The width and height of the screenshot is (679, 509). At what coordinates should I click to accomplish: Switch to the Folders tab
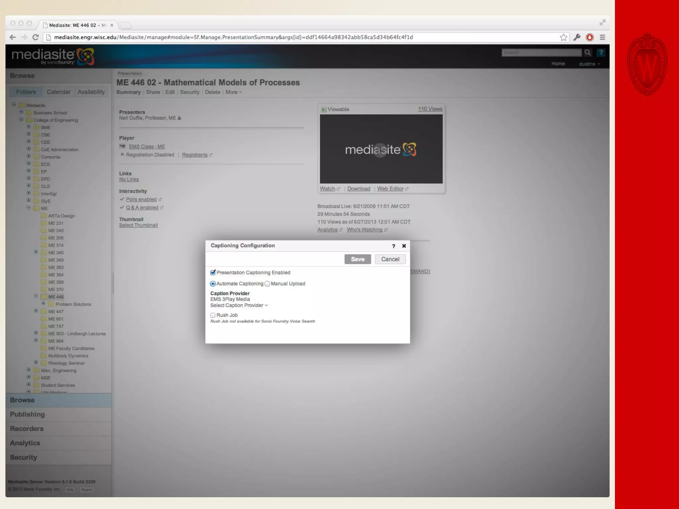(x=26, y=92)
